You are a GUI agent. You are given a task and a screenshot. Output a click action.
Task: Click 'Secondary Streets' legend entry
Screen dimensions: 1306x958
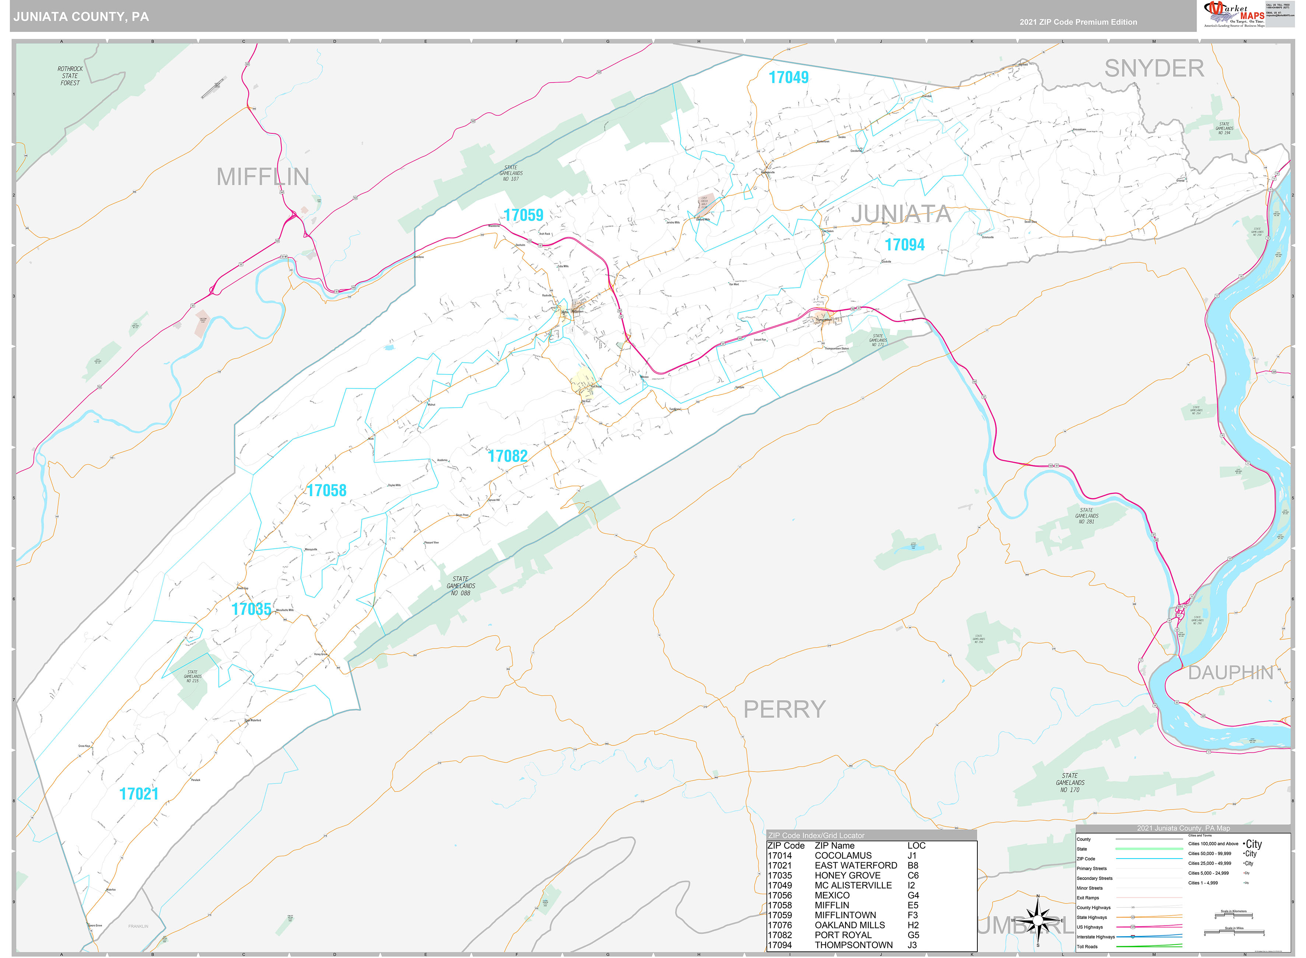click(1095, 878)
